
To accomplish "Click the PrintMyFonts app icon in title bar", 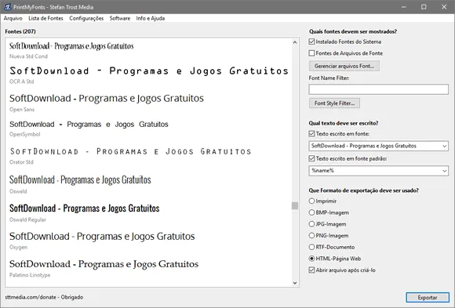I will pos(7,7).
